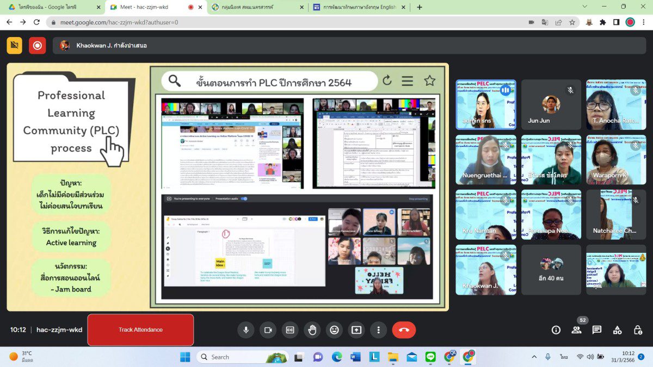
Task: Go back in browser history
Action: 9,22
